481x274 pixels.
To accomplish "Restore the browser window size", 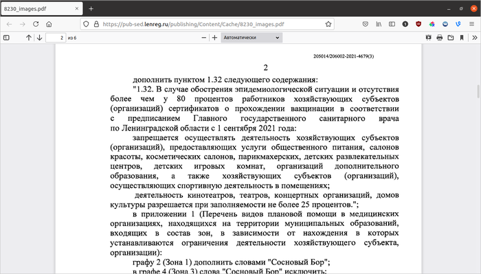I will (x=461, y=8).
